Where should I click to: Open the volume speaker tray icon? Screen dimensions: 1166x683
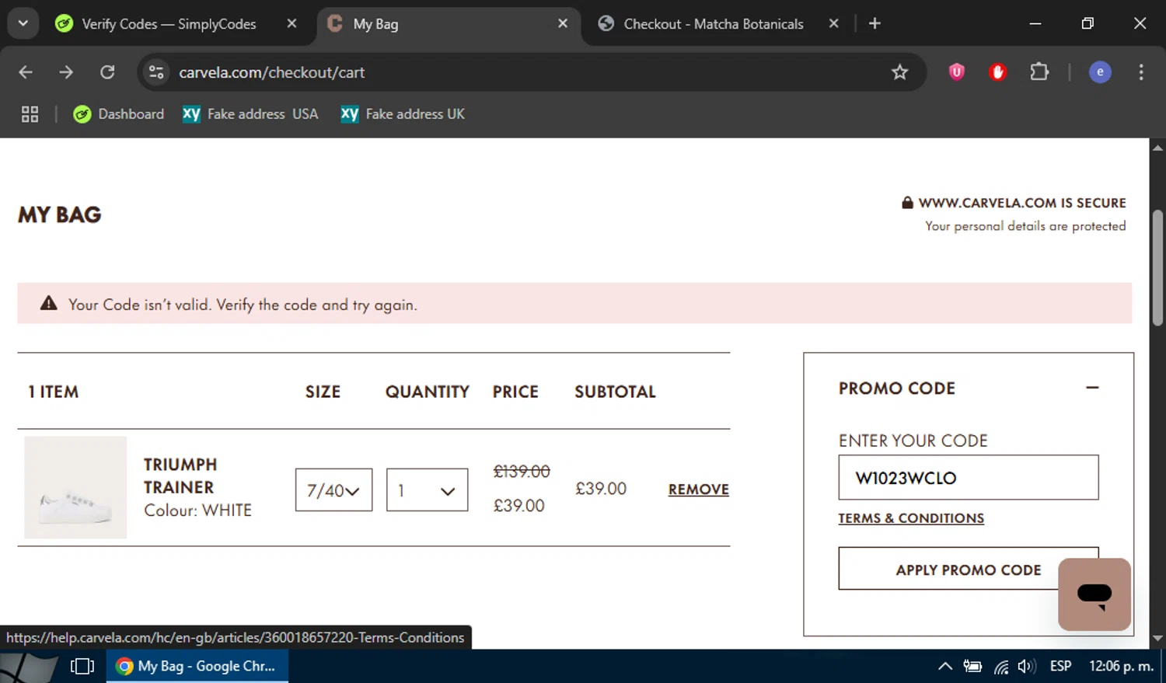(1027, 667)
